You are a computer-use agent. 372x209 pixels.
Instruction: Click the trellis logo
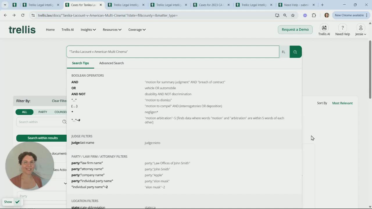pos(22,30)
